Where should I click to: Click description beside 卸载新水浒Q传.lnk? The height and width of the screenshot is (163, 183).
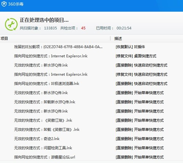(x=139, y=102)
